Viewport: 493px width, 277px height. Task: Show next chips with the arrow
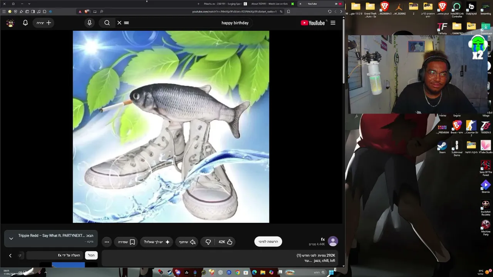(x=10, y=255)
